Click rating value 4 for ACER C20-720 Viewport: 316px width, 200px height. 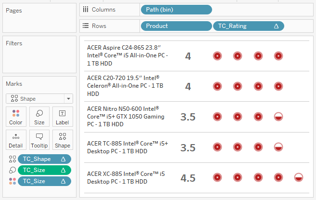(x=188, y=87)
